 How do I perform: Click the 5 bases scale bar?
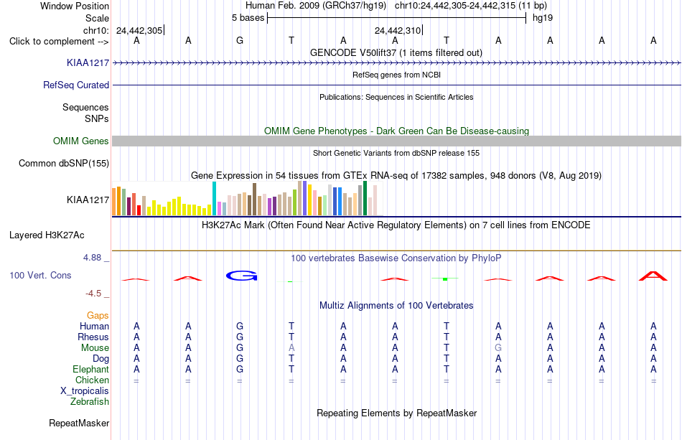397,18
